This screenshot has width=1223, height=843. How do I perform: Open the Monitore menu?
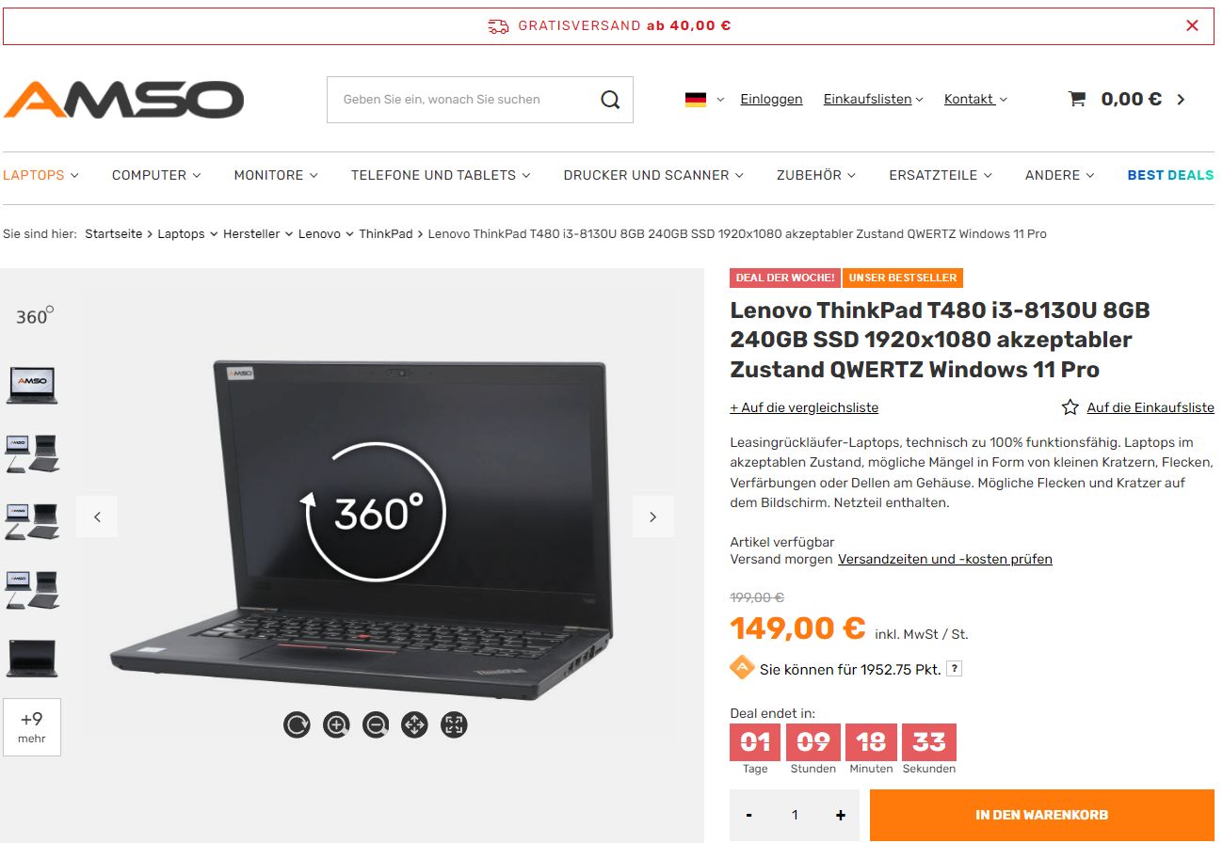click(x=276, y=175)
